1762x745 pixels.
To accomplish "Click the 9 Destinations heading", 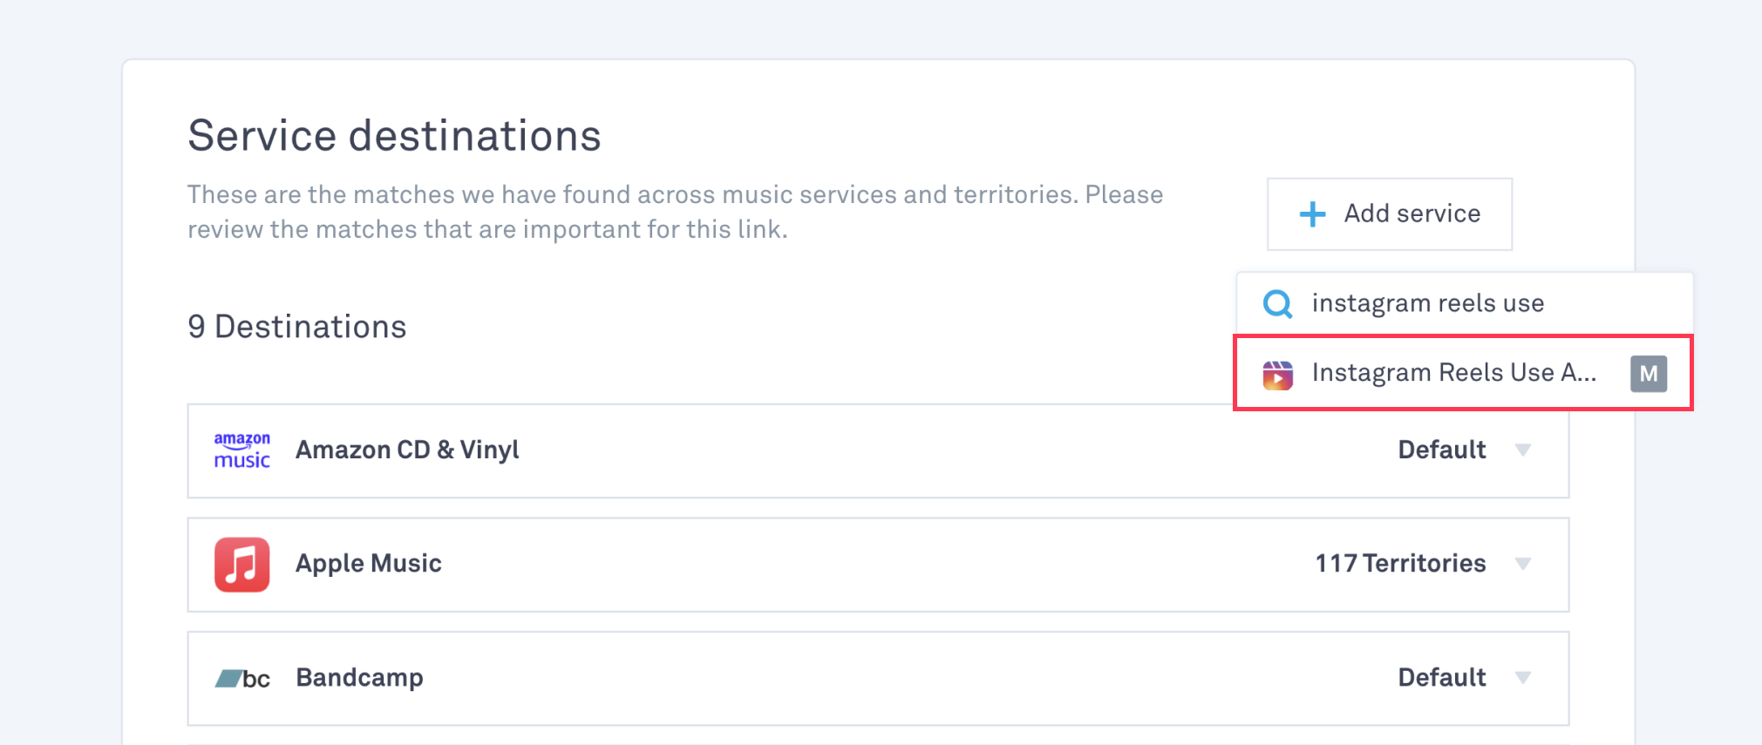I will click(x=297, y=327).
